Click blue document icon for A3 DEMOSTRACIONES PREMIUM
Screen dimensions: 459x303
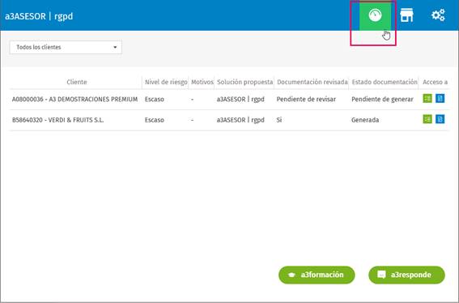click(440, 99)
